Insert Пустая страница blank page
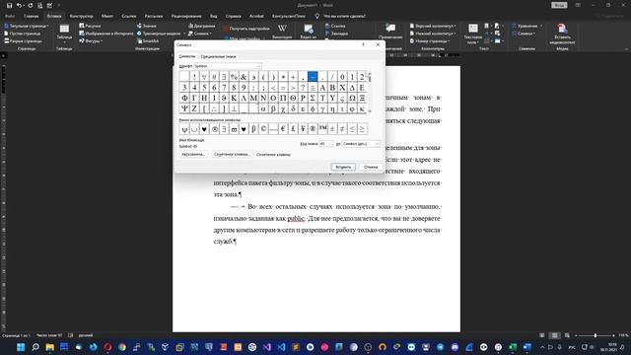 22,34
